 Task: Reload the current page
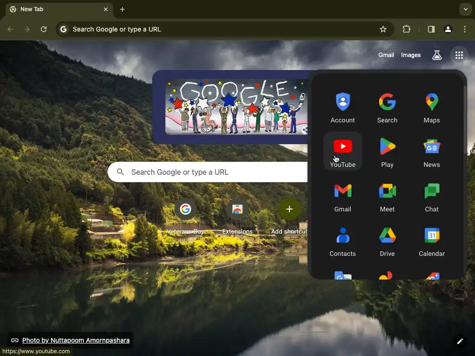[x=44, y=29]
